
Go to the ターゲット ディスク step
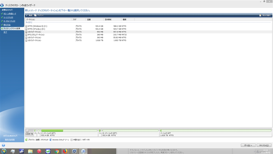point(9,21)
